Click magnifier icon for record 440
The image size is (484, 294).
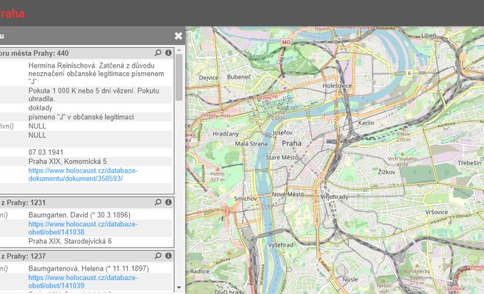(x=158, y=53)
